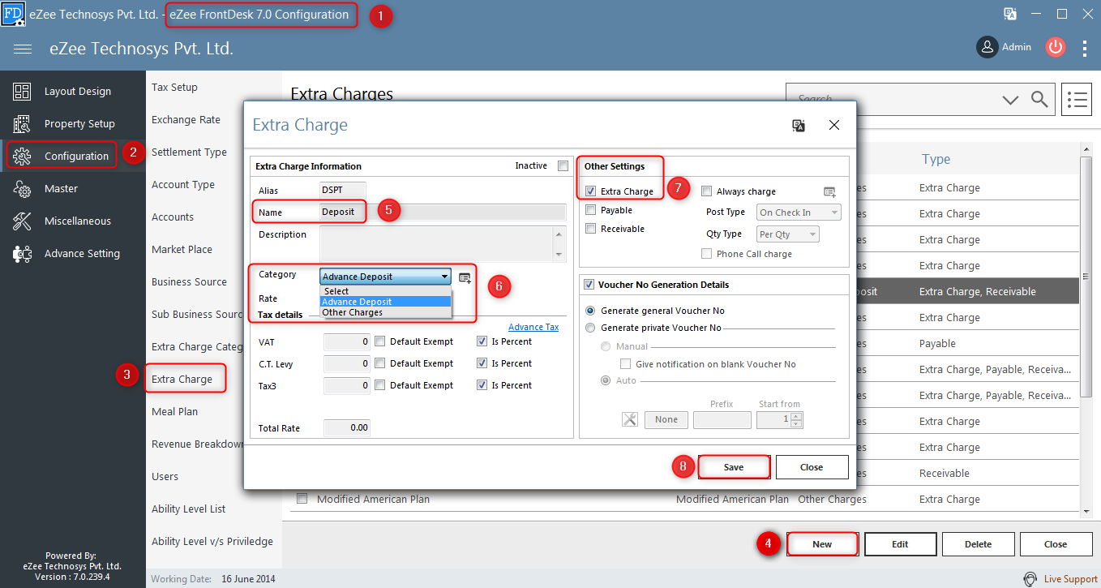Click add-category icon beside Category dropdown
Viewport: 1101px width, 588px height.
[465, 277]
